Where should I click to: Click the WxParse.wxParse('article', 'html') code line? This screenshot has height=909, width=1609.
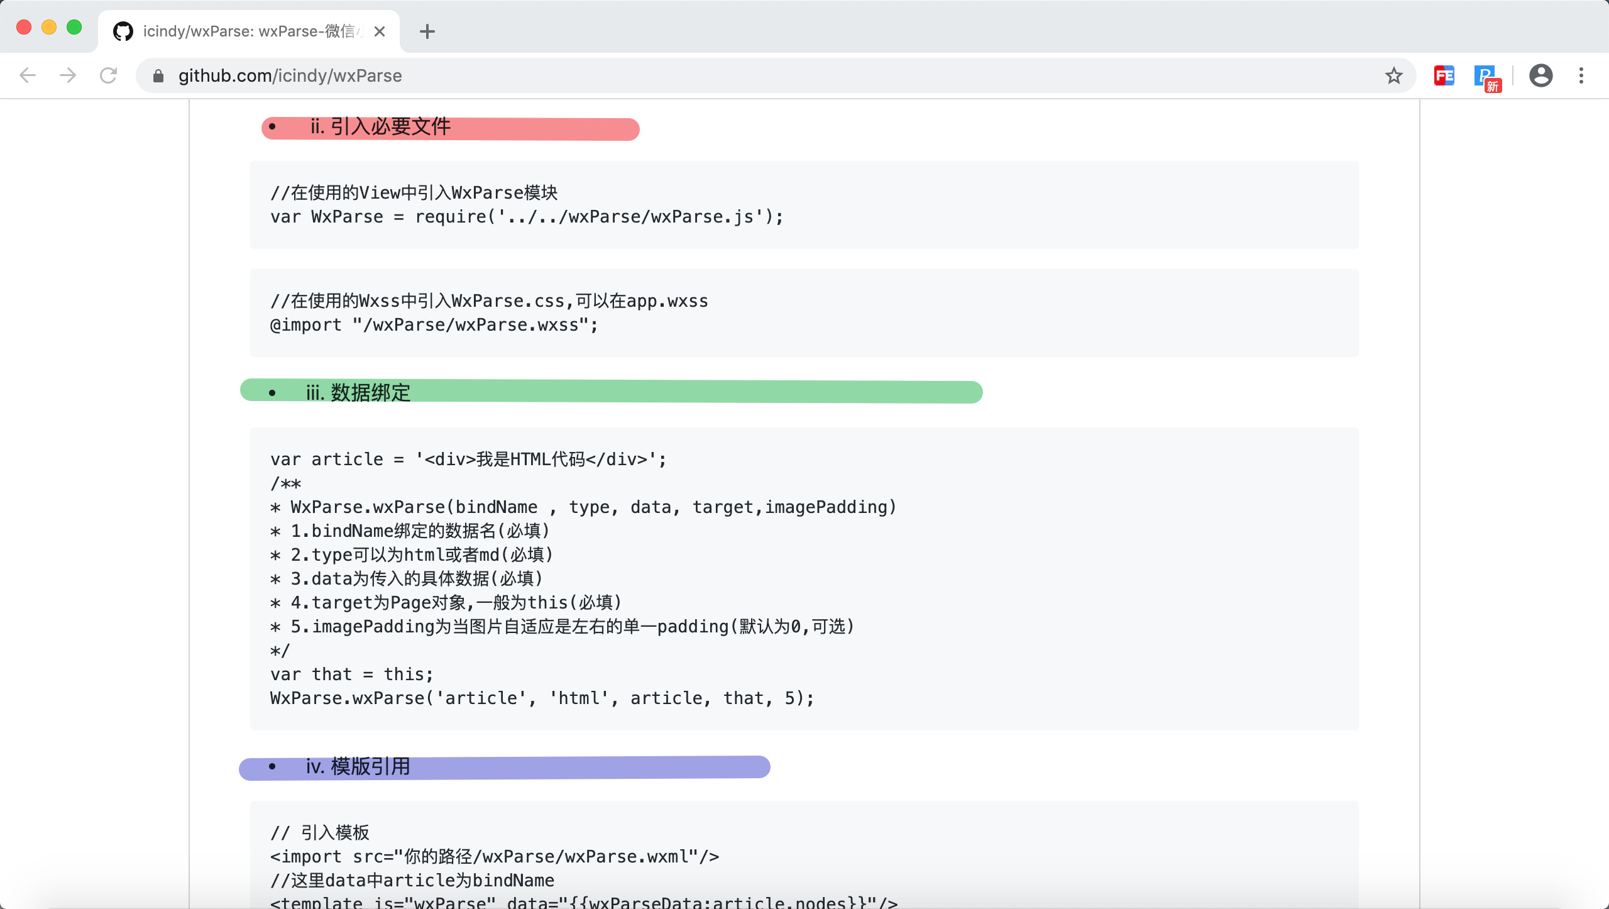click(542, 698)
